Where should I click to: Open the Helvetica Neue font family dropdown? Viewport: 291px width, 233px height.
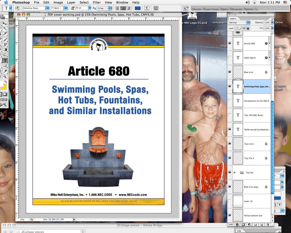pyautogui.click(x=47, y=8)
